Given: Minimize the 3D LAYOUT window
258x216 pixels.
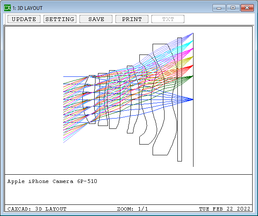Looking at the screenshot, I should (219, 8).
